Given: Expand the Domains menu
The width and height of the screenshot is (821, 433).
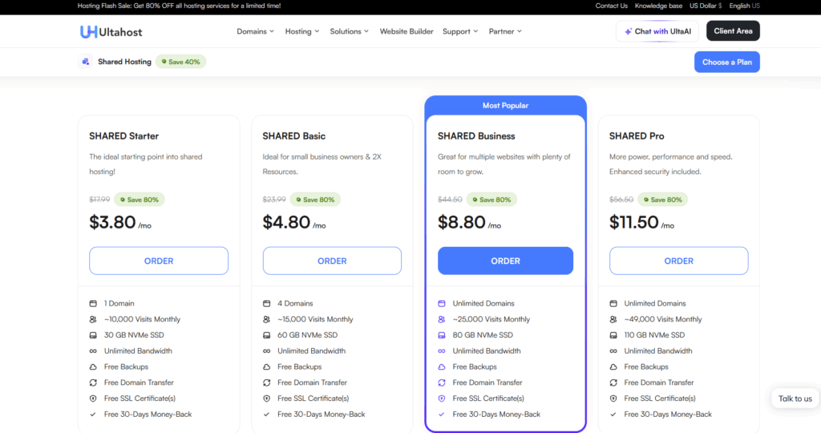Looking at the screenshot, I should 255,31.
